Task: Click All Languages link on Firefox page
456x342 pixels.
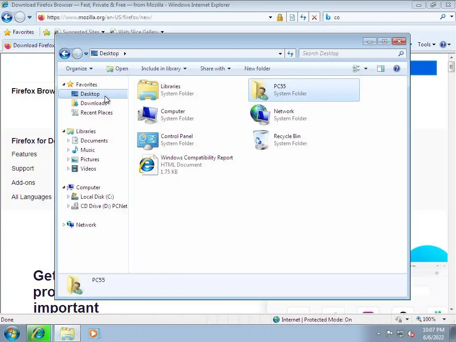Action: coord(32,197)
